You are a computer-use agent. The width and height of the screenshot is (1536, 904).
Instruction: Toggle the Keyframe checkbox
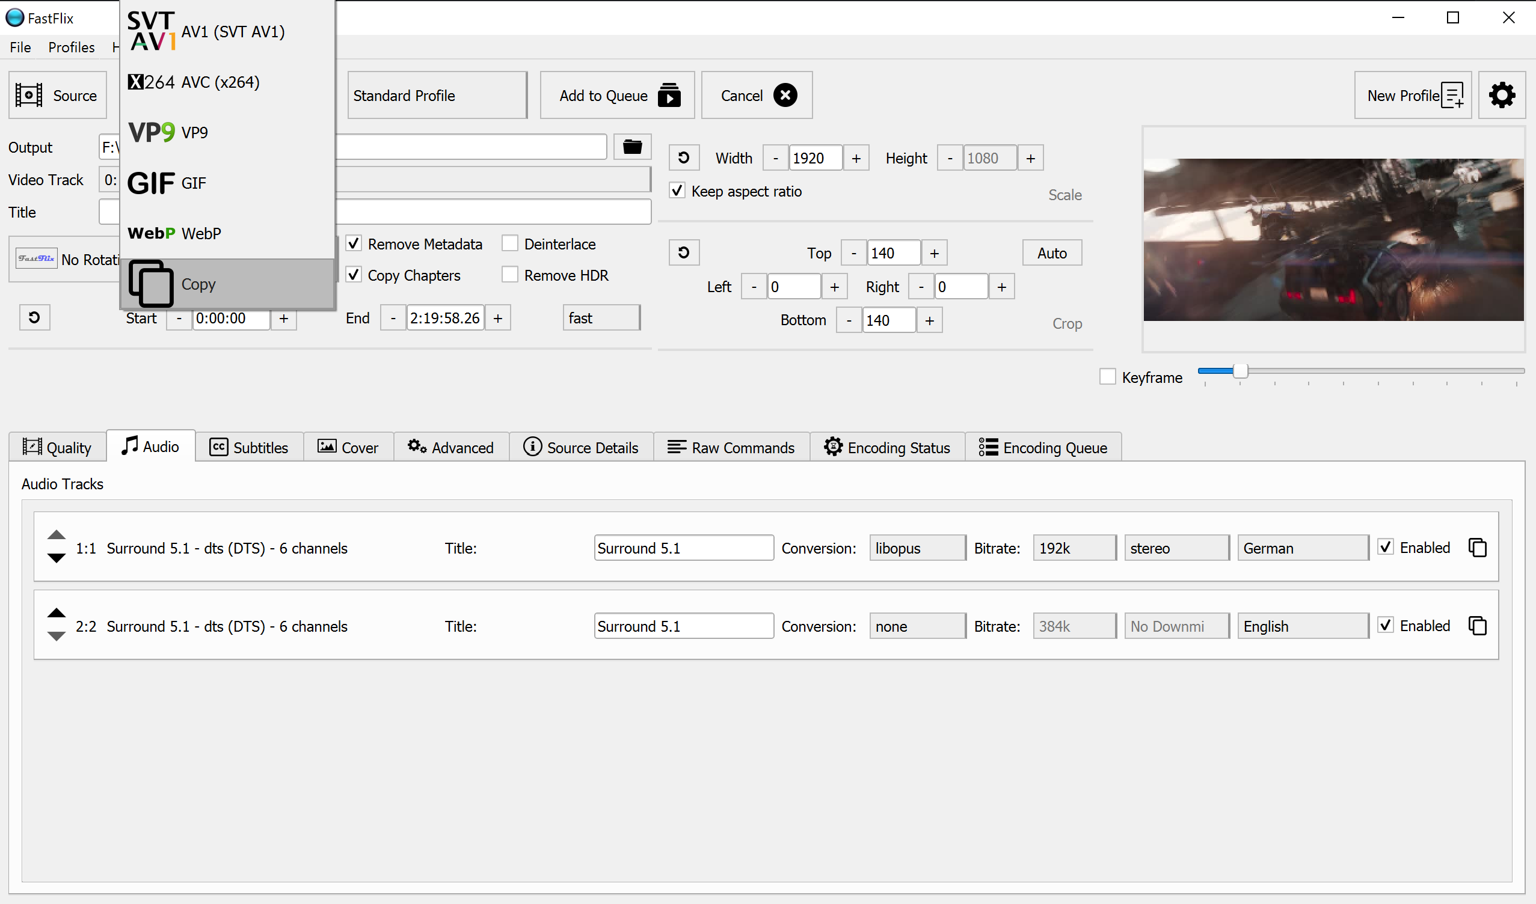pos(1108,377)
